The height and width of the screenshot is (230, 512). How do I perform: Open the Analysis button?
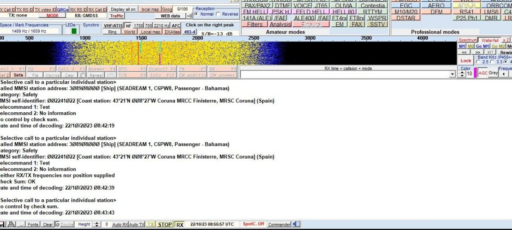280,24
